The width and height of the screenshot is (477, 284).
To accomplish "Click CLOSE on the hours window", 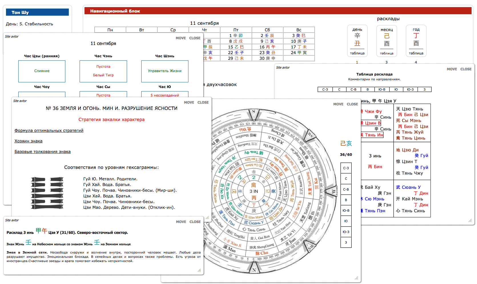I will tap(195, 38).
